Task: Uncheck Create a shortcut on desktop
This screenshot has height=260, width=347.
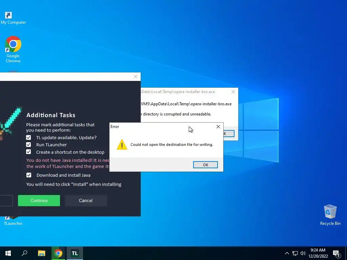Action: click(28, 152)
